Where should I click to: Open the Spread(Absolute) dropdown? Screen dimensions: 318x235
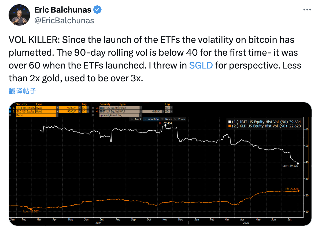(x=140, y=115)
